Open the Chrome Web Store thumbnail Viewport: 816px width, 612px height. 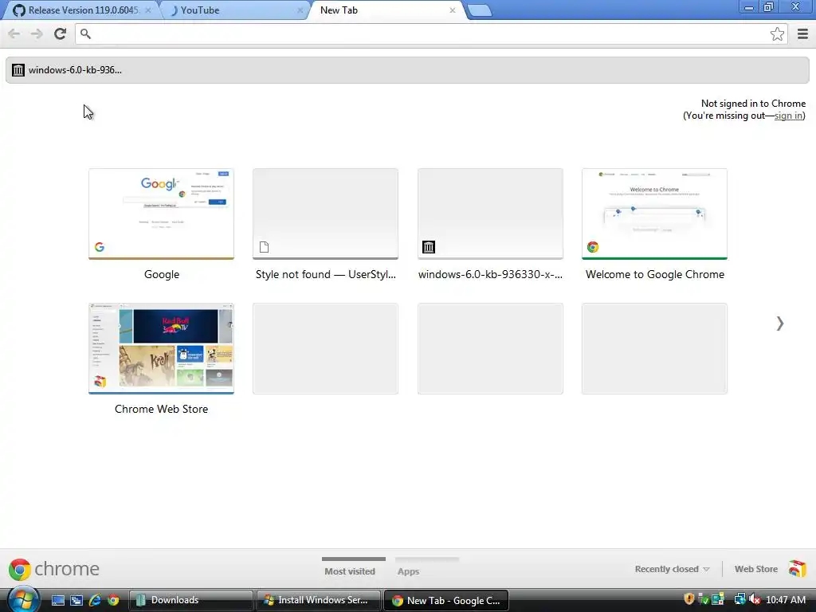161,349
